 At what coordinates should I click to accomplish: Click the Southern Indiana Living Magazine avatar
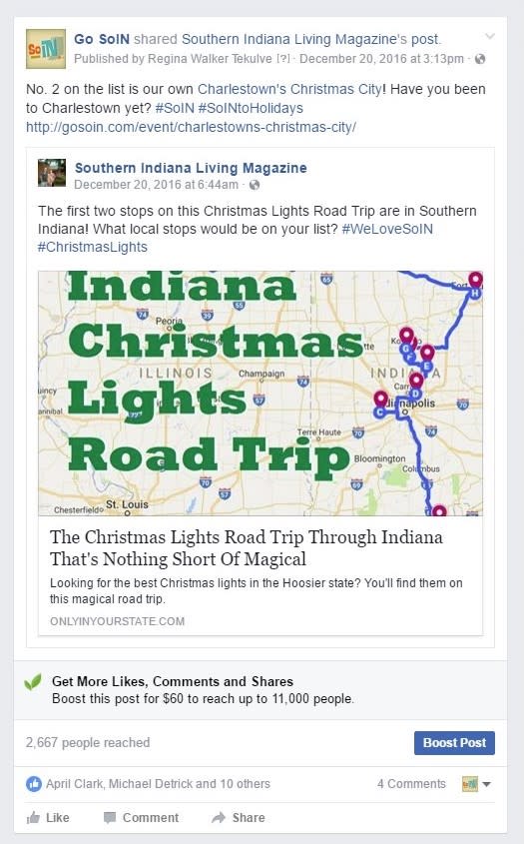[52, 173]
